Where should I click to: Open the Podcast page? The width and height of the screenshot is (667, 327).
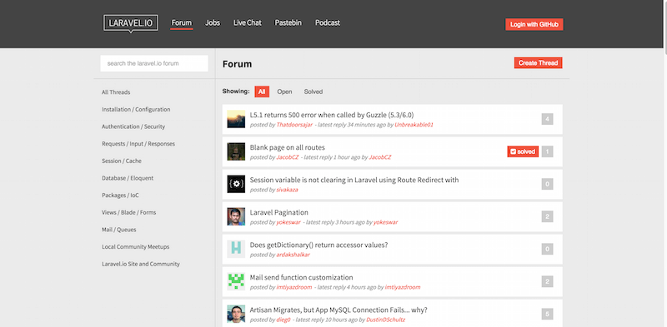point(328,23)
